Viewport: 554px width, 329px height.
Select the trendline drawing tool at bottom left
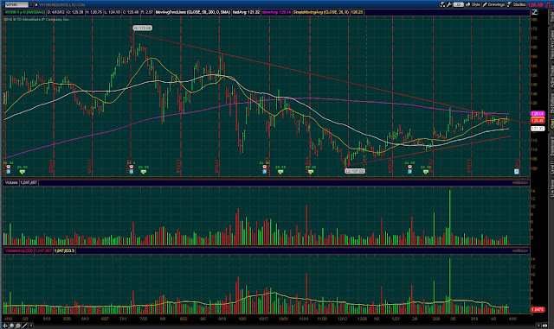point(24,326)
